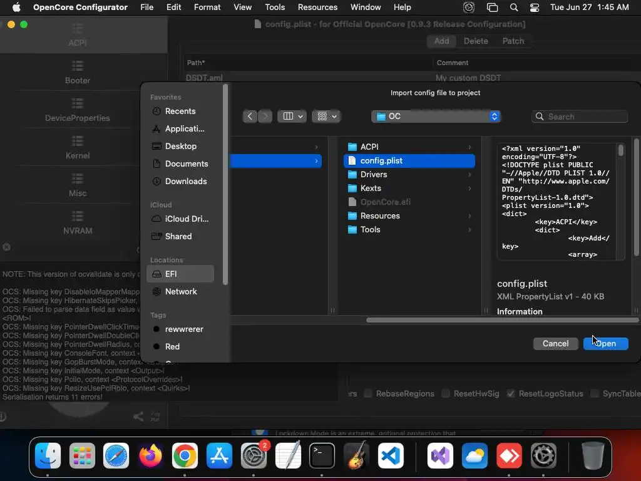This screenshot has width=641, height=481.
Task: Open the Misc section in sidebar
Action: (x=77, y=185)
